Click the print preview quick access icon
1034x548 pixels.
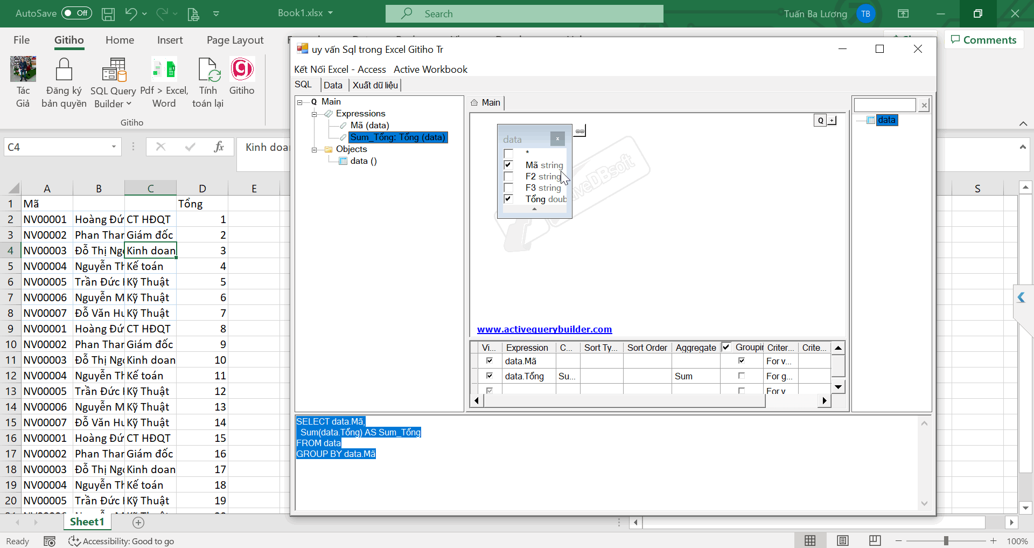(x=193, y=14)
